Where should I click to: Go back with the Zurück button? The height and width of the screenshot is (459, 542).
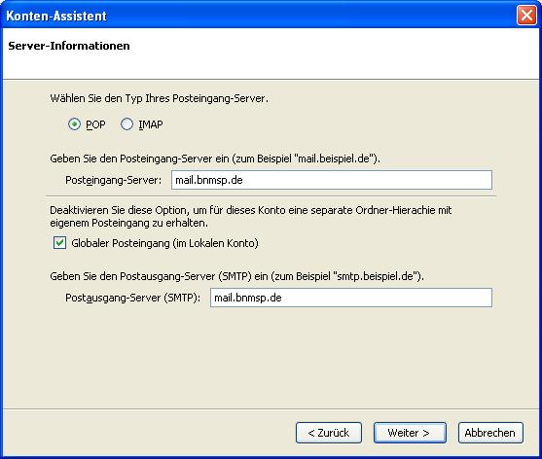[x=329, y=433]
